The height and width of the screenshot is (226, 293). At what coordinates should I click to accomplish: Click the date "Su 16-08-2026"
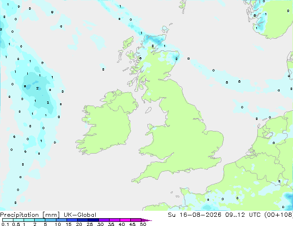[x=195, y=215]
